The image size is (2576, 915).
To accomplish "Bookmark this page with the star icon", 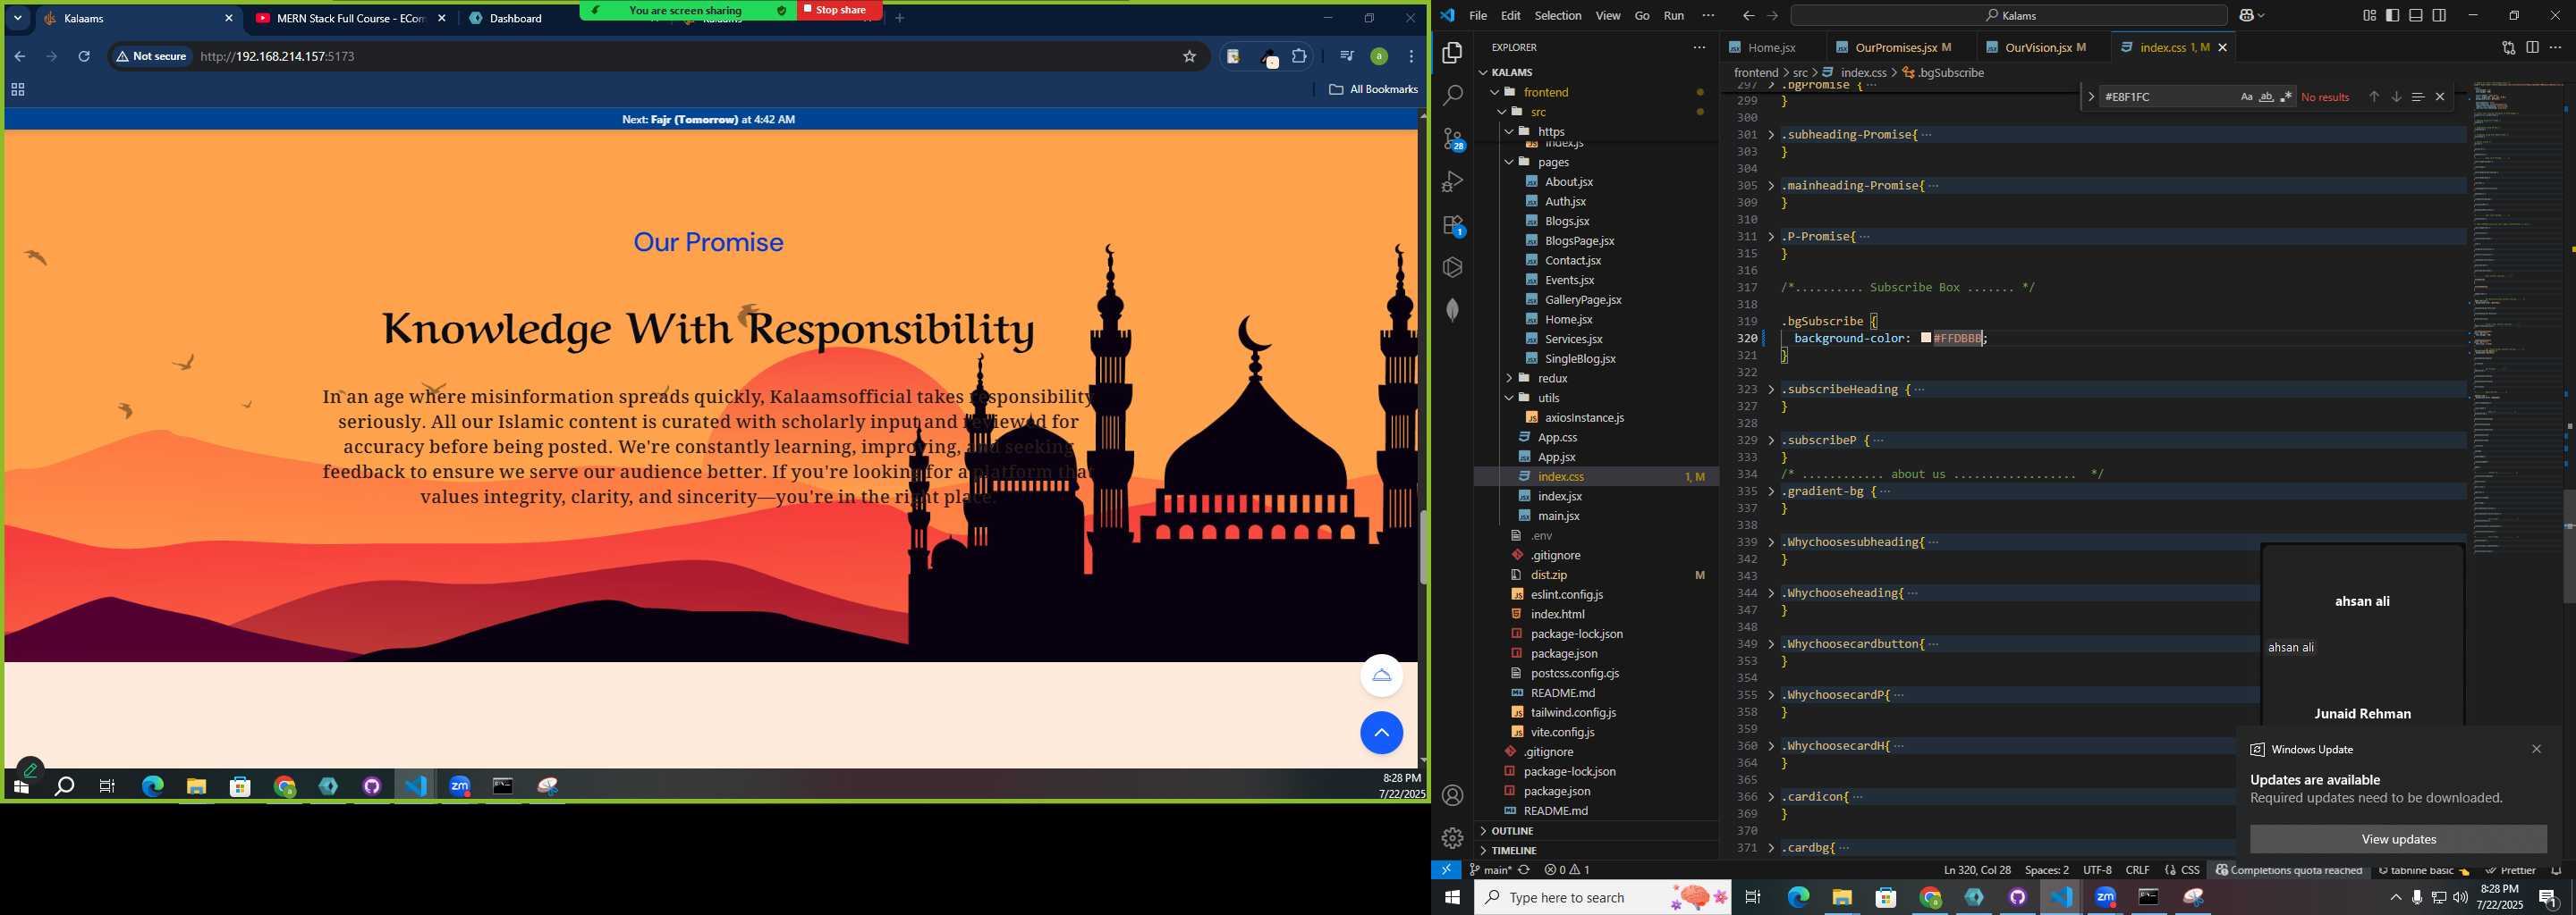I will (x=1189, y=57).
